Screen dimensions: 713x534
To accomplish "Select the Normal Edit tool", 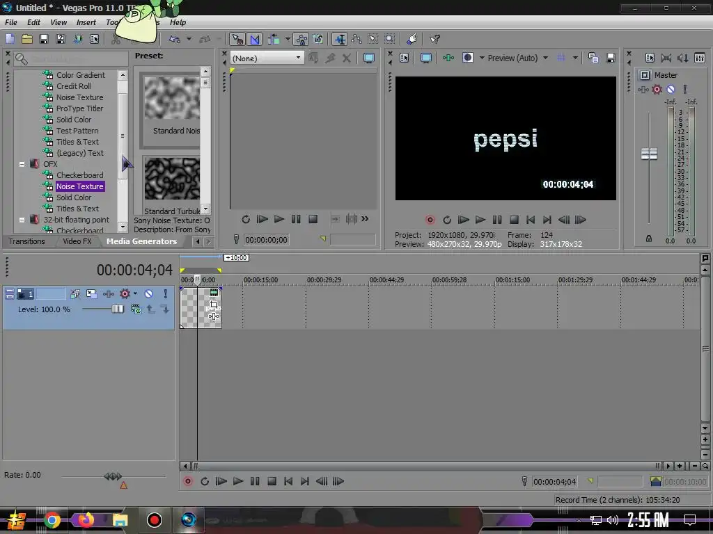I will coord(340,39).
